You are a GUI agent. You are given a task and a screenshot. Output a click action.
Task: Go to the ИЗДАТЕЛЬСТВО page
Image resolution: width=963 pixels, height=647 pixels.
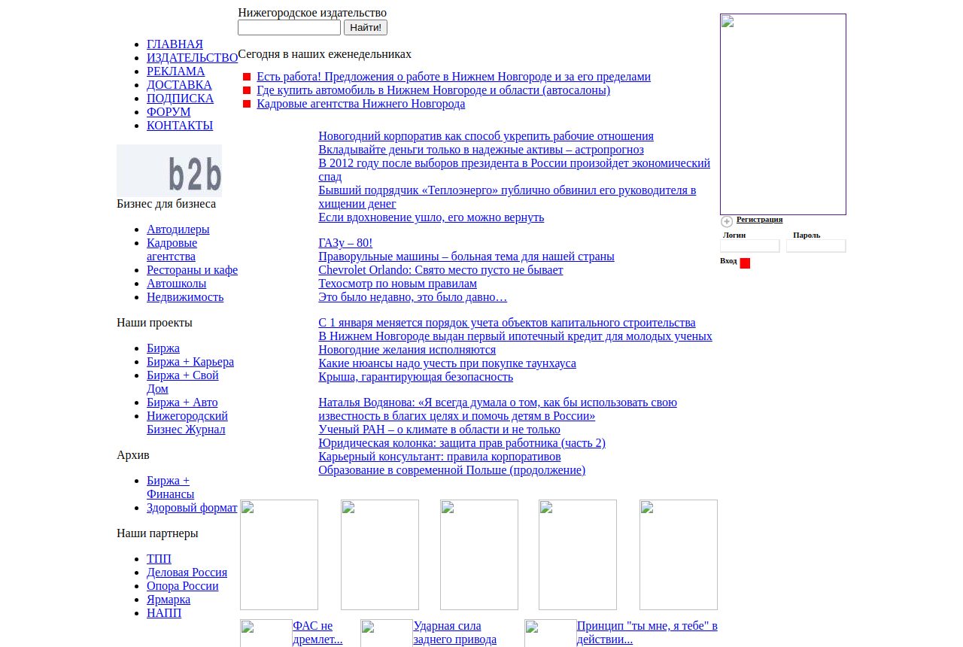pyautogui.click(x=192, y=58)
